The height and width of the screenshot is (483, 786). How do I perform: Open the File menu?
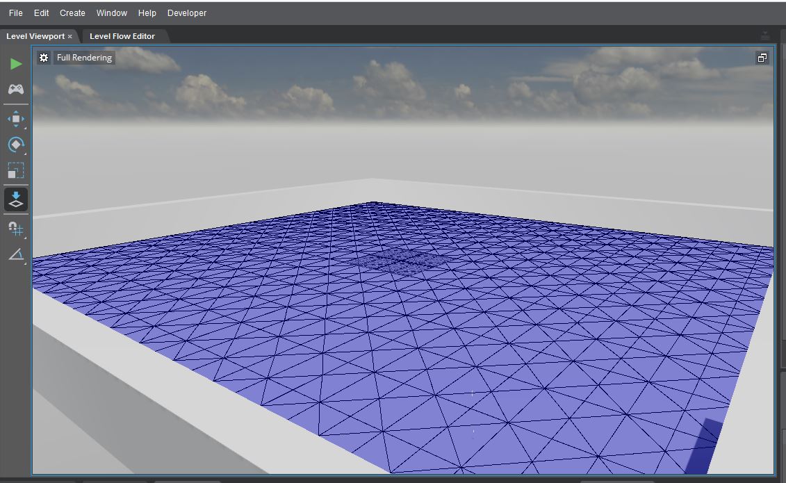tap(15, 13)
